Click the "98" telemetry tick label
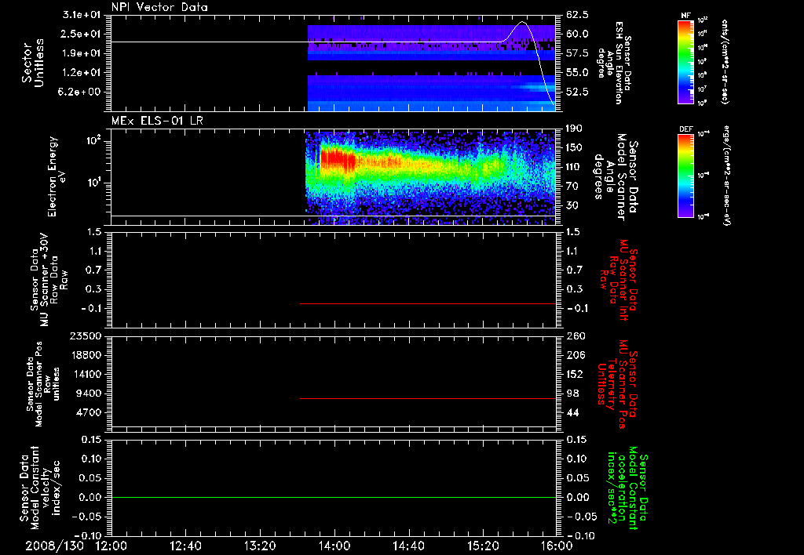The height and width of the screenshot is (555, 804). 572,394
